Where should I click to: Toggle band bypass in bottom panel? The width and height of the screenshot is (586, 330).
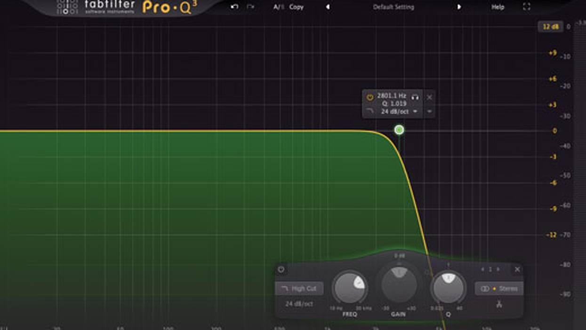pos(281,269)
